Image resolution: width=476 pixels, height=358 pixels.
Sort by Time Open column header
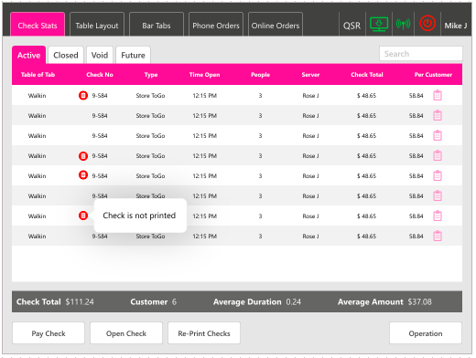point(204,75)
